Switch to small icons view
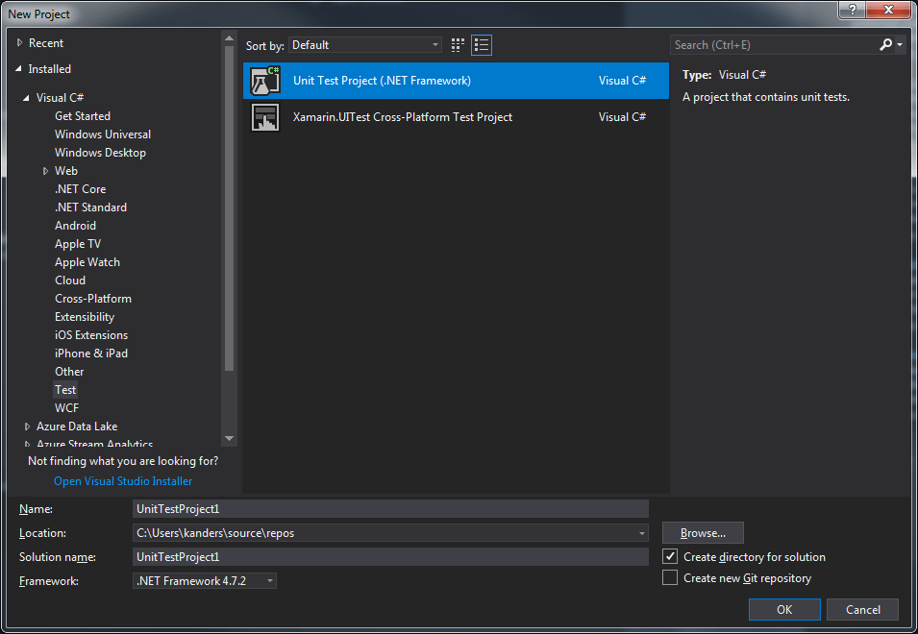This screenshot has height=634, width=918. point(458,45)
